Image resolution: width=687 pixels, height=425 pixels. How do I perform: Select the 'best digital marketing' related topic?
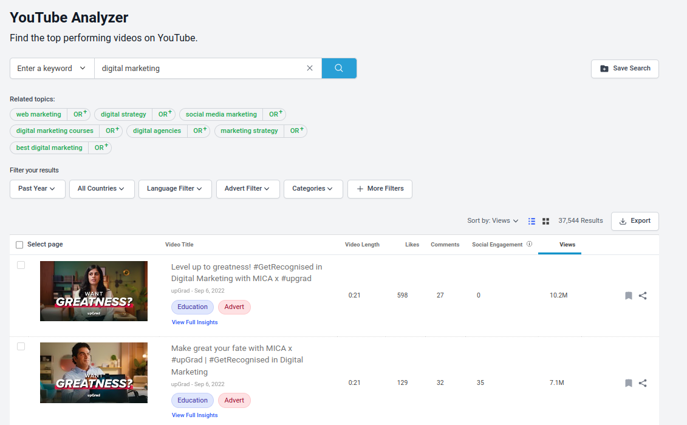49,148
